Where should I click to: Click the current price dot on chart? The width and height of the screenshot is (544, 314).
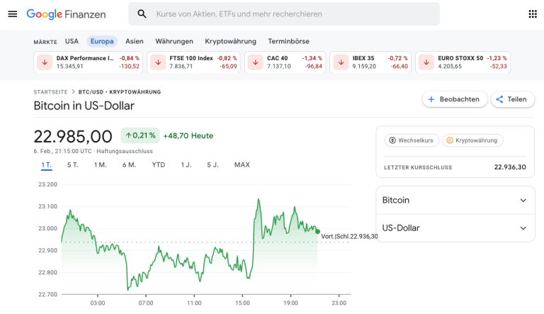click(x=318, y=231)
